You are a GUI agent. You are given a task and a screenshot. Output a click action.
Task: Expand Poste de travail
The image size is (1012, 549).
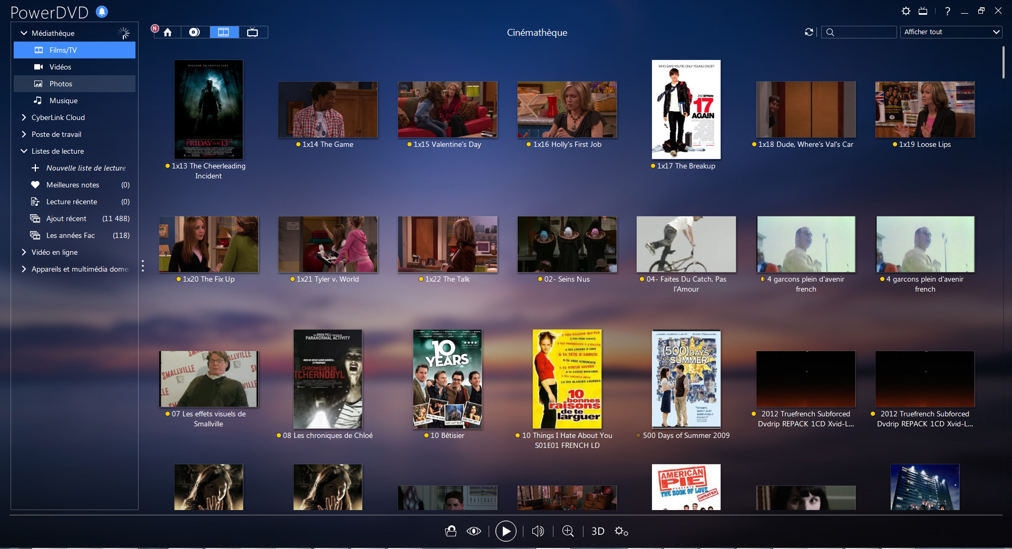click(24, 134)
